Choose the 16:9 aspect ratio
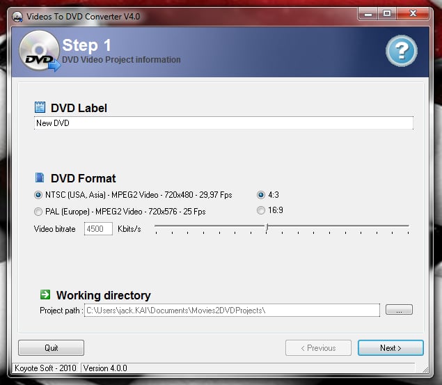The height and width of the screenshot is (385, 442). [x=270, y=210]
